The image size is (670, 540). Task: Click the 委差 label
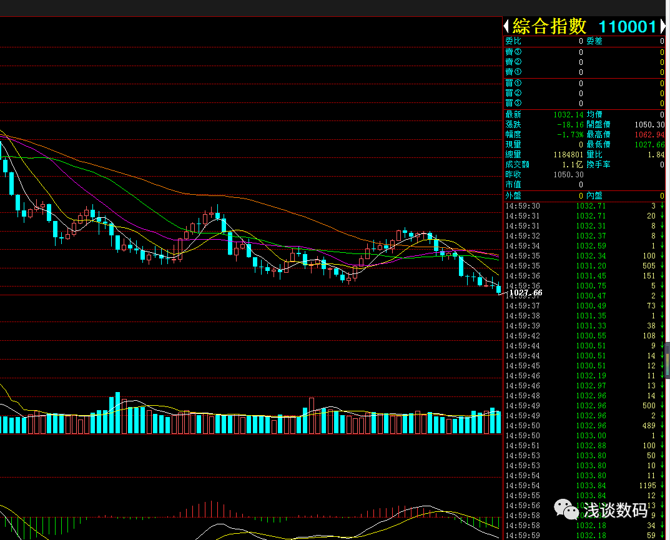click(594, 41)
